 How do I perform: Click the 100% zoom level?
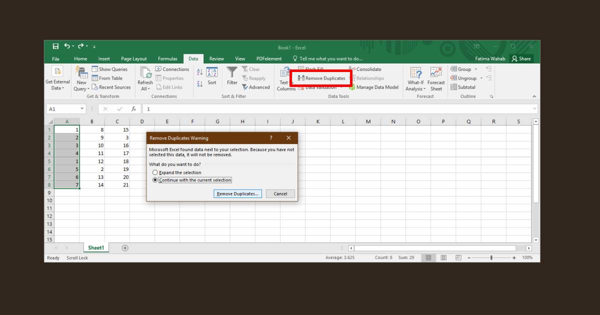click(x=527, y=258)
